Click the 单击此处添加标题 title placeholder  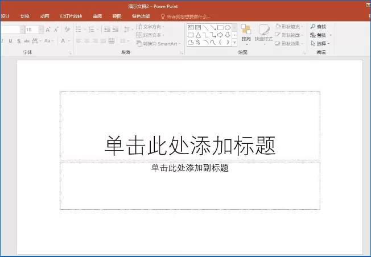click(x=190, y=126)
